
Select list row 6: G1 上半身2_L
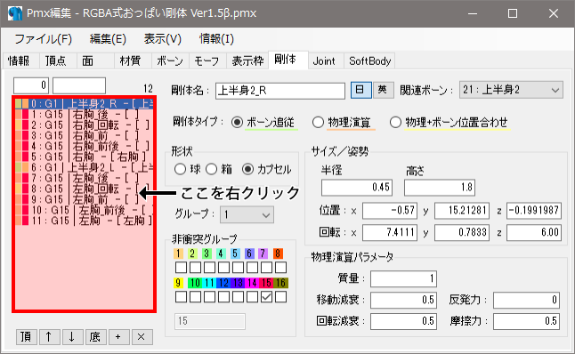(84, 167)
